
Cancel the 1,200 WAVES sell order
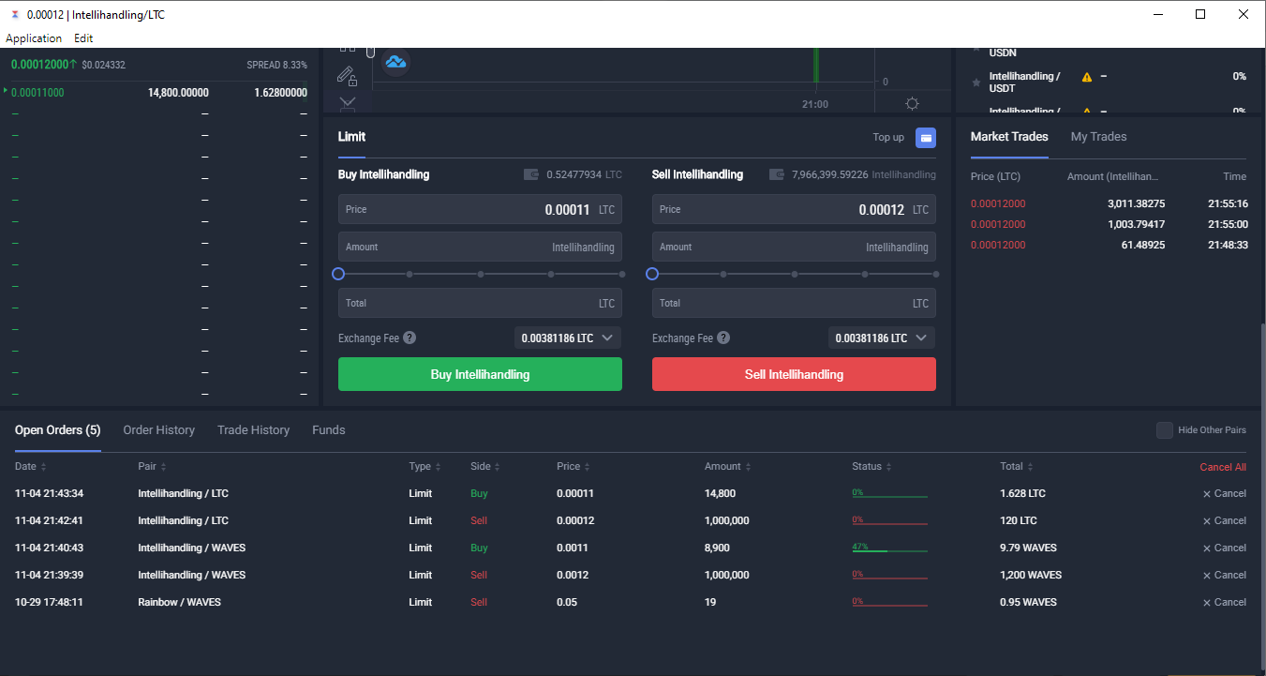[1225, 575]
